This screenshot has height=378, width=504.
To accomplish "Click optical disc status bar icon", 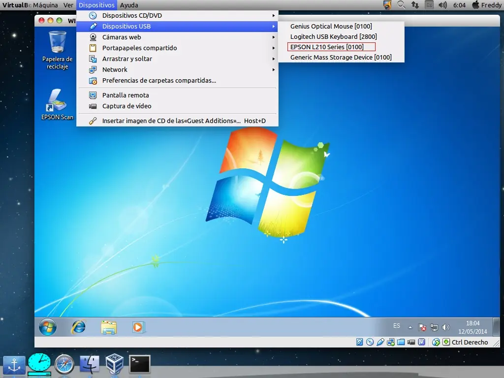I will [x=370, y=342].
